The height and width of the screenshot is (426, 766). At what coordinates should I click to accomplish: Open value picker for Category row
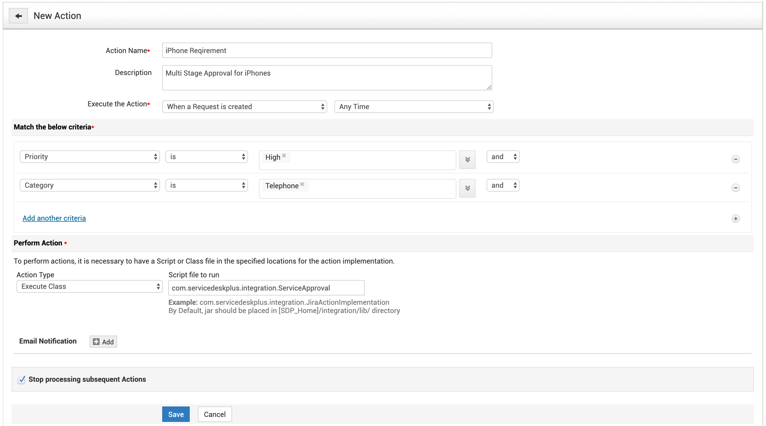tap(467, 188)
